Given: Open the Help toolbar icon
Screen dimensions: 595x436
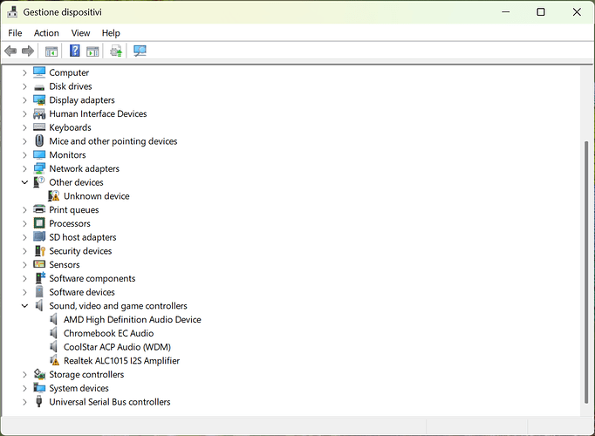Looking at the screenshot, I should [75, 51].
